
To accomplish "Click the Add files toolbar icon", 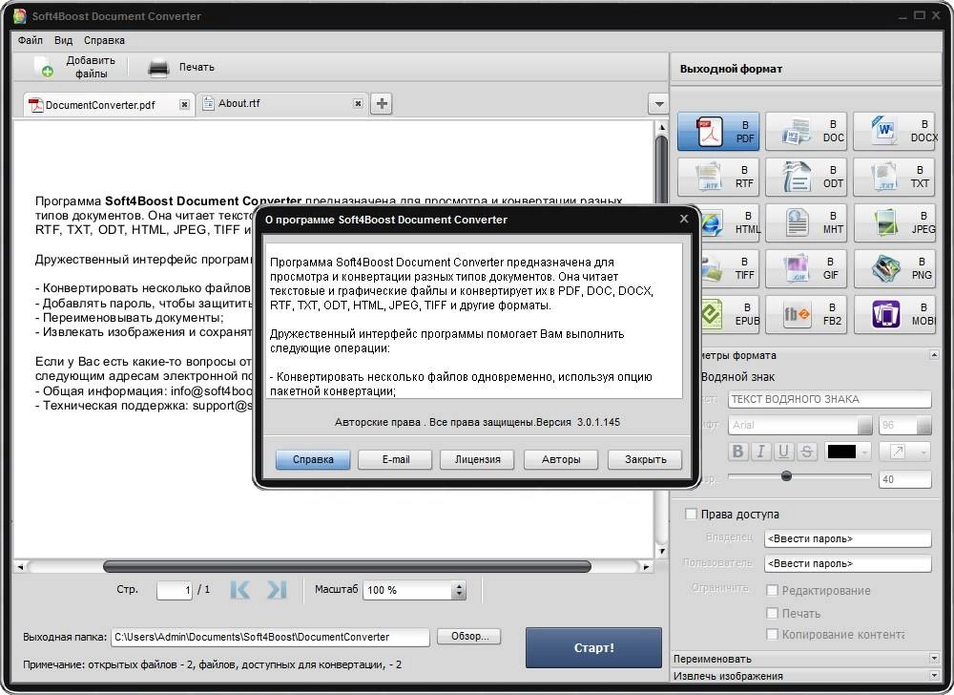I will tap(44, 67).
